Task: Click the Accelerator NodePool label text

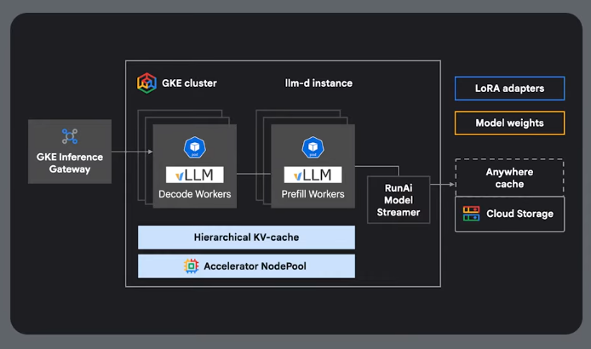Action: 254,266
